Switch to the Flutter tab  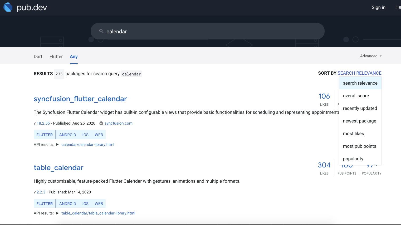click(56, 57)
